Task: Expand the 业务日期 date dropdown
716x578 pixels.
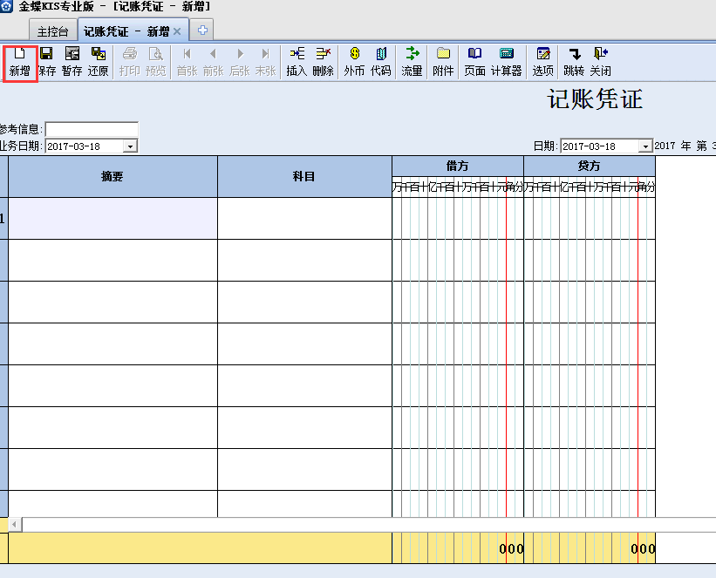Action: pos(131,146)
